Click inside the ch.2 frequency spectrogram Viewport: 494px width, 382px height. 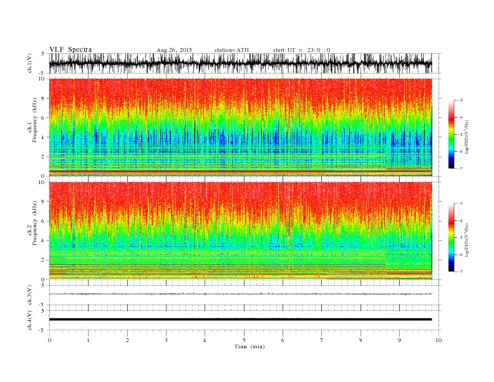coord(240,230)
